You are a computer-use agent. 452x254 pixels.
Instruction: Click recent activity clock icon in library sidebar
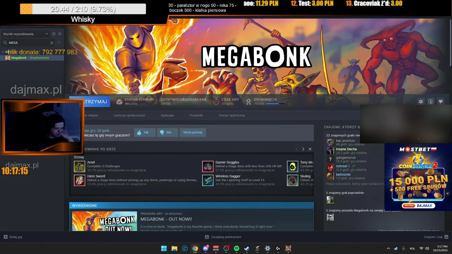[54, 34]
